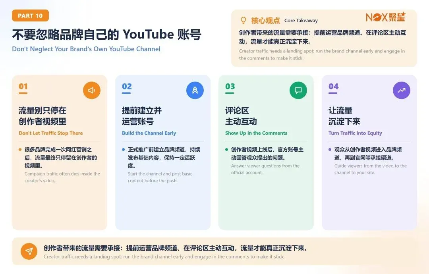Click the orange paper plane icon
This screenshot has width=429, height=274.
click(x=29, y=251)
